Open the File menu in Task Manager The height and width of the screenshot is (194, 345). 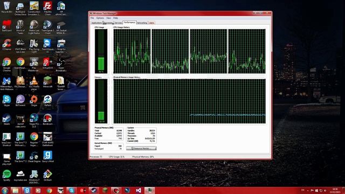pyautogui.click(x=92, y=18)
